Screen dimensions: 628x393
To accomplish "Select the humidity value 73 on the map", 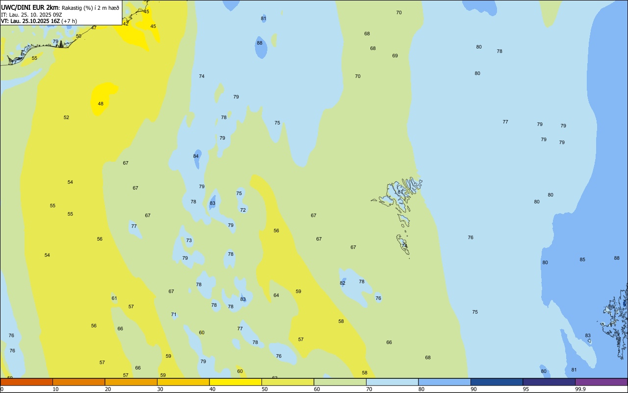I will pyautogui.click(x=189, y=241).
